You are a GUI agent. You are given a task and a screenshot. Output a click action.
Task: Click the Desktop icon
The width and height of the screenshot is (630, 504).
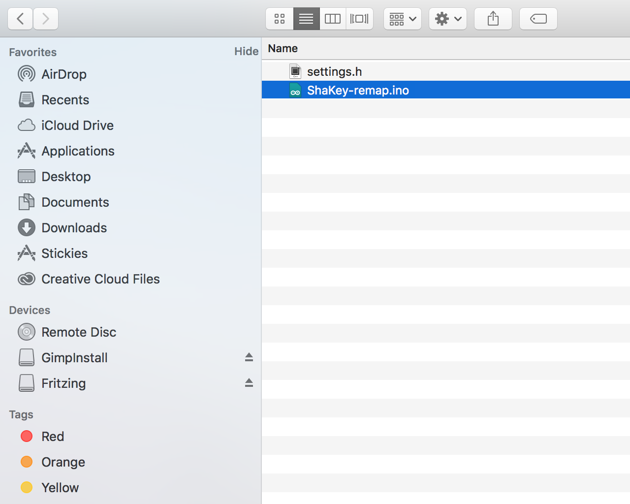[x=27, y=176]
